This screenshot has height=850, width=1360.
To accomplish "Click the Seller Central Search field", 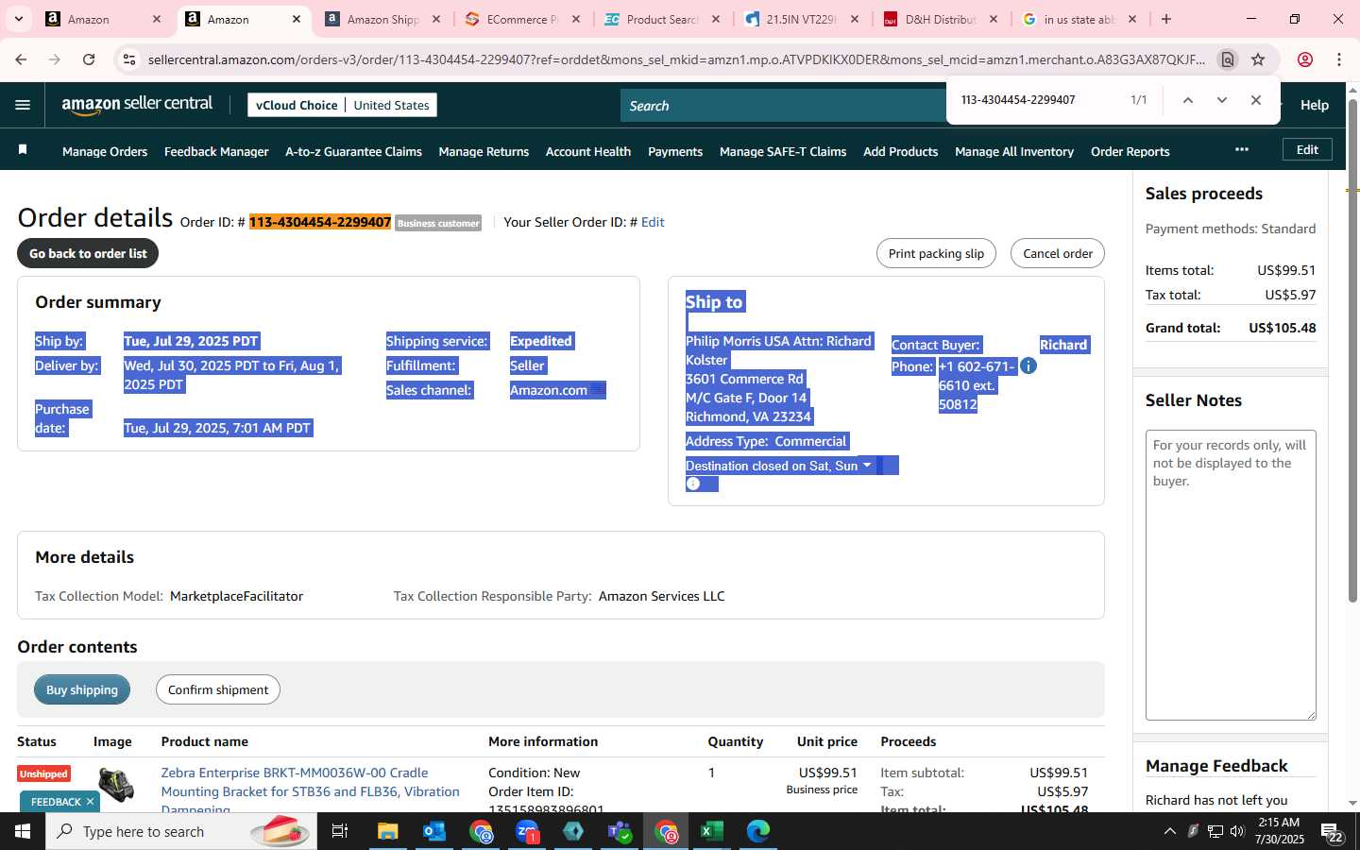I will click(784, 106).
